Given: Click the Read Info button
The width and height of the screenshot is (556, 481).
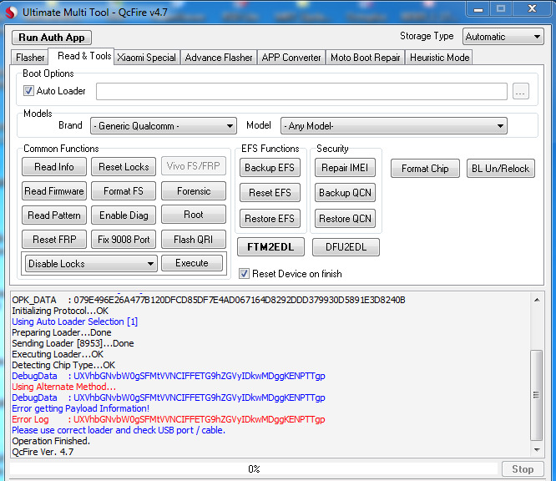Looking at the screenshot, I should tap(54, 167).
